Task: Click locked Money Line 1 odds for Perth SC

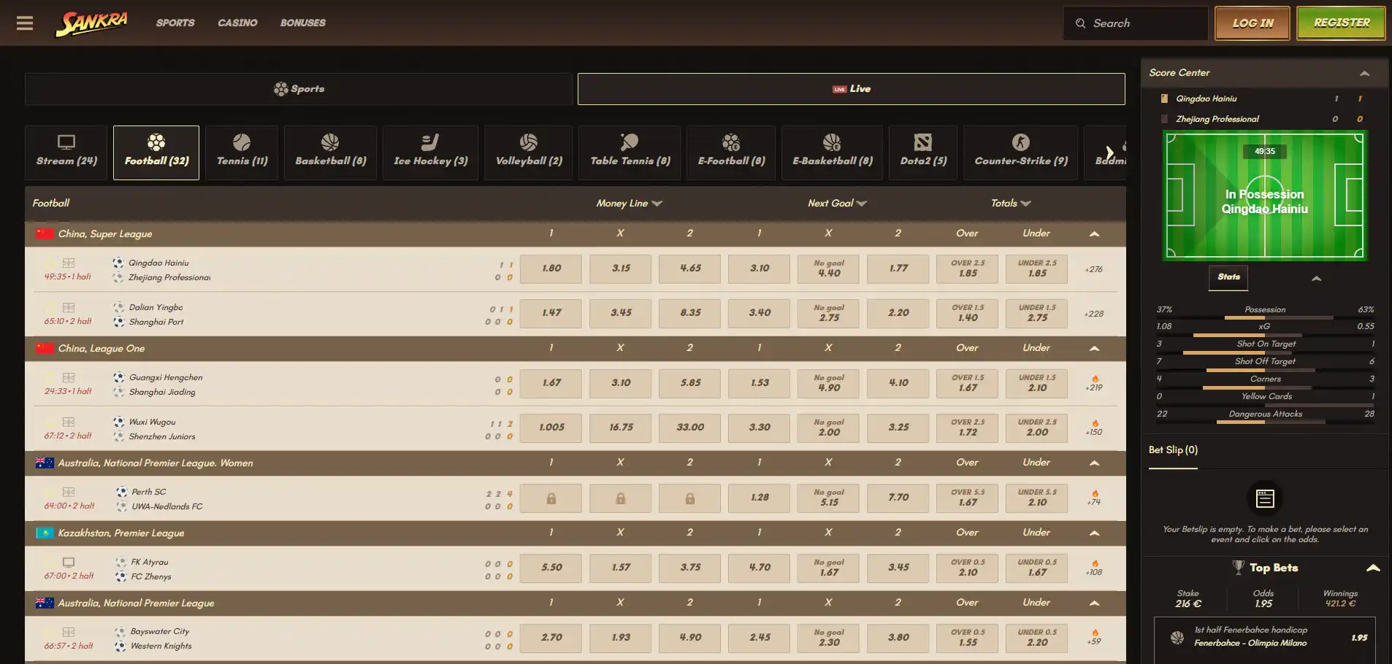Action: click(551, 498)
